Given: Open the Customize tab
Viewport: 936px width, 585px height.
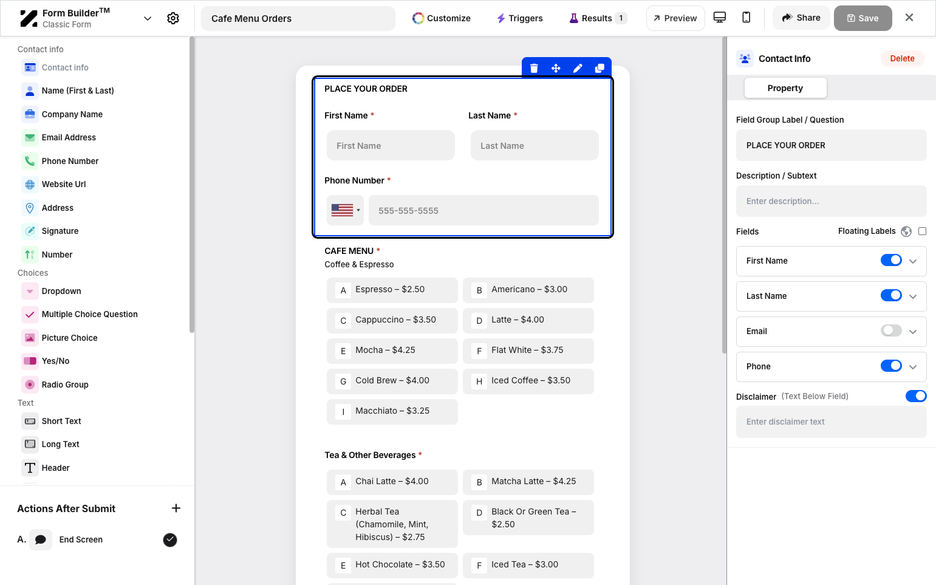Looking at the screenshot, I should tap(442, 18).
